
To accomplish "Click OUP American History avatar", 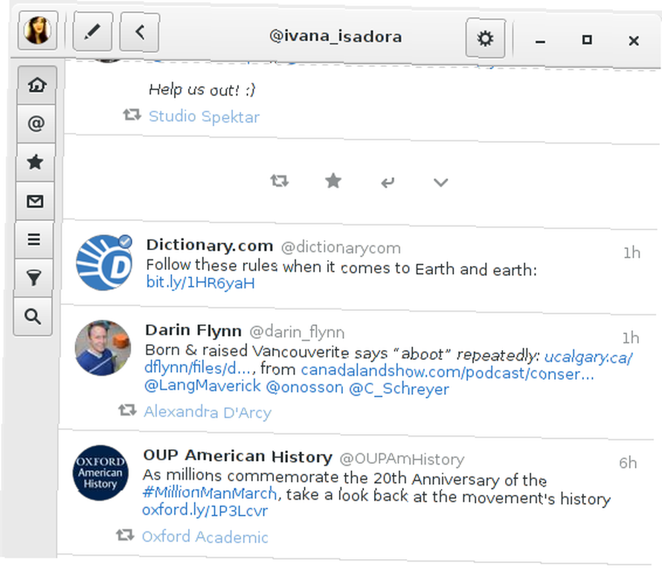I will coord(101,472).
